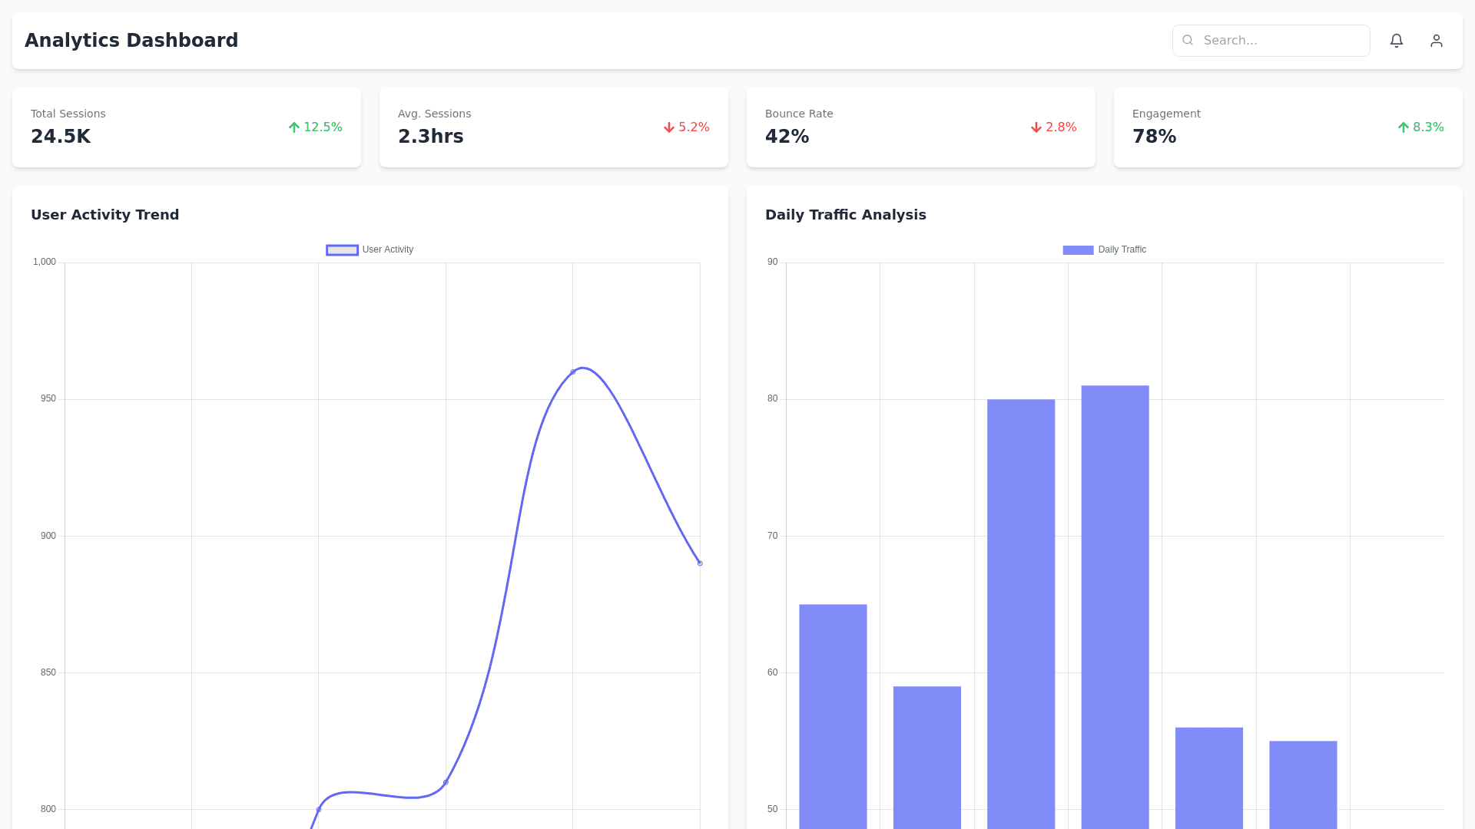Viewport: 1475px width, 829px height.
Task: Click the User Activity legend color box
Action: pos(342,250)
